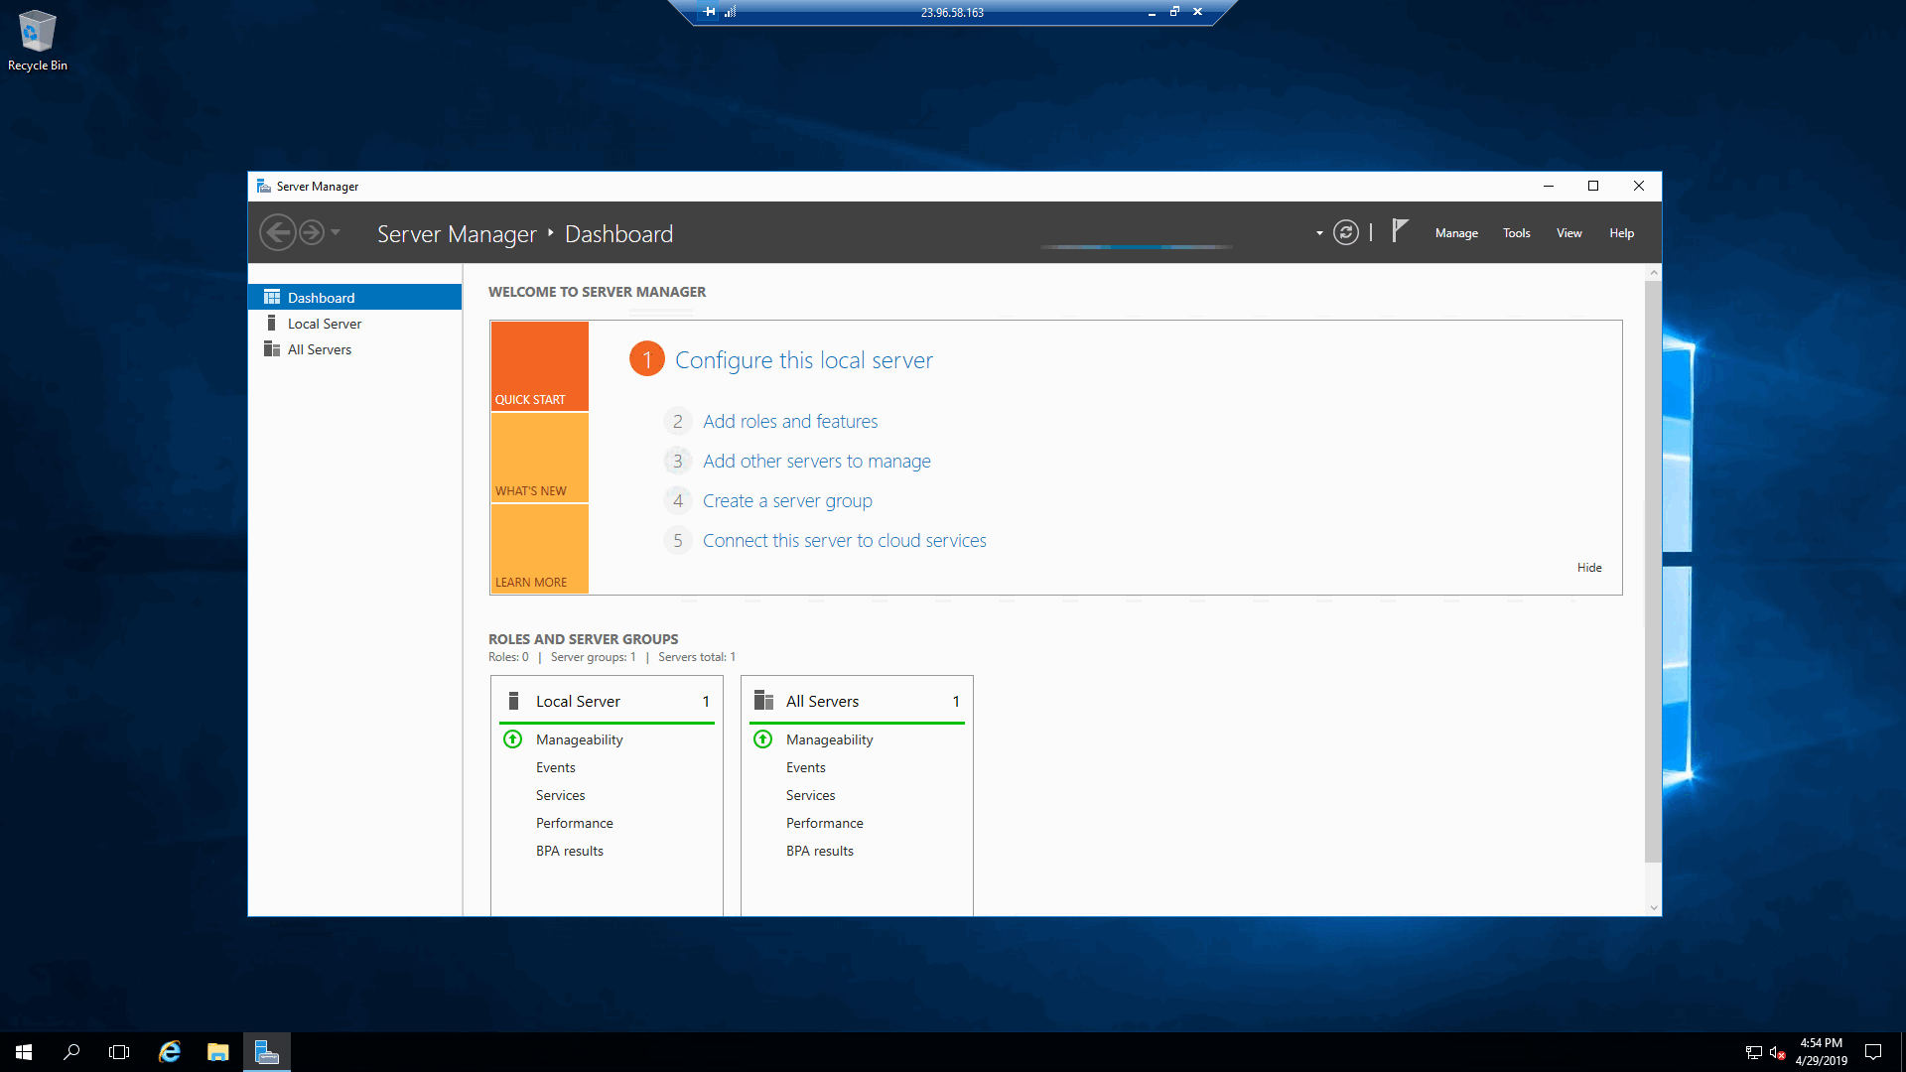The height and width of the screenshot is (1072, 1906).
Task: Click Add other servers to manage
Action: (x=817, y=461)
